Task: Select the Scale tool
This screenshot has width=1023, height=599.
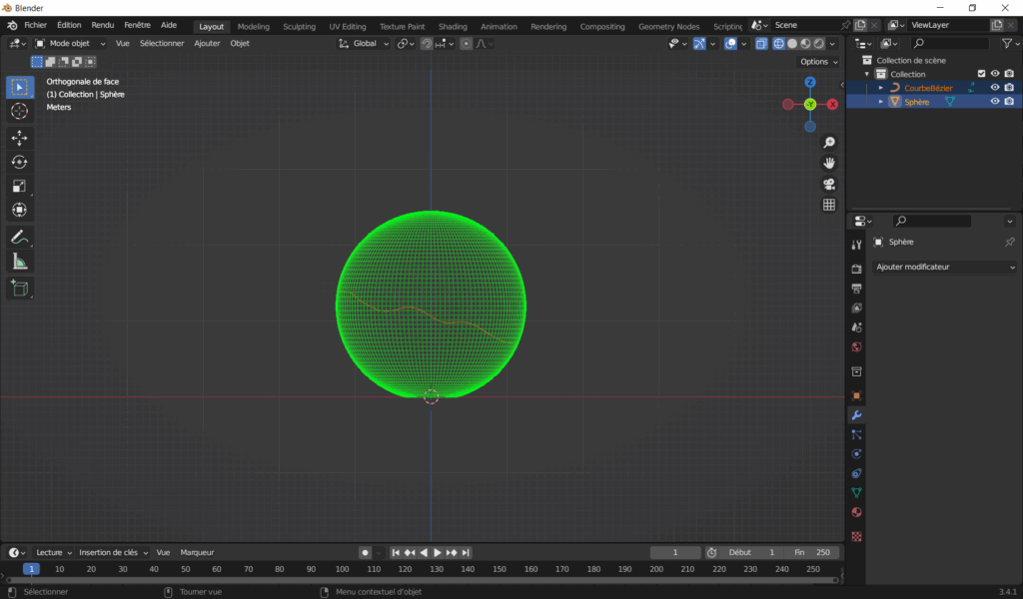Action: tap(20, 186)
